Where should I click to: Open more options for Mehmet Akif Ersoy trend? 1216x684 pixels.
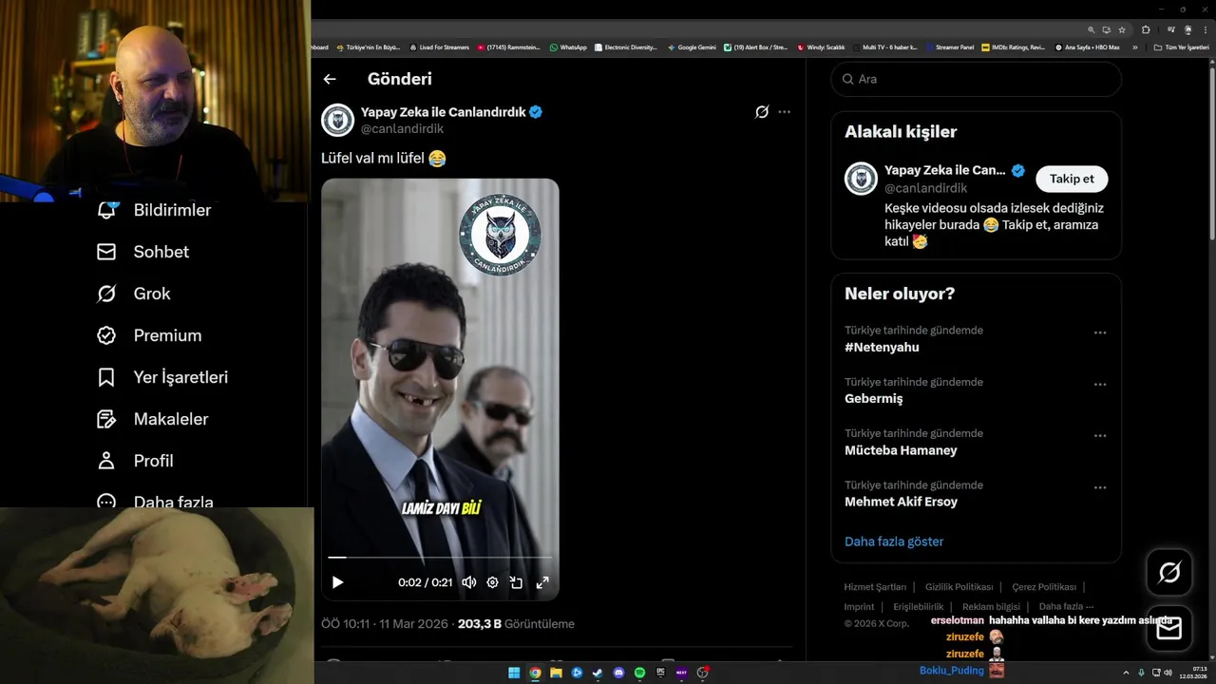1100,487
